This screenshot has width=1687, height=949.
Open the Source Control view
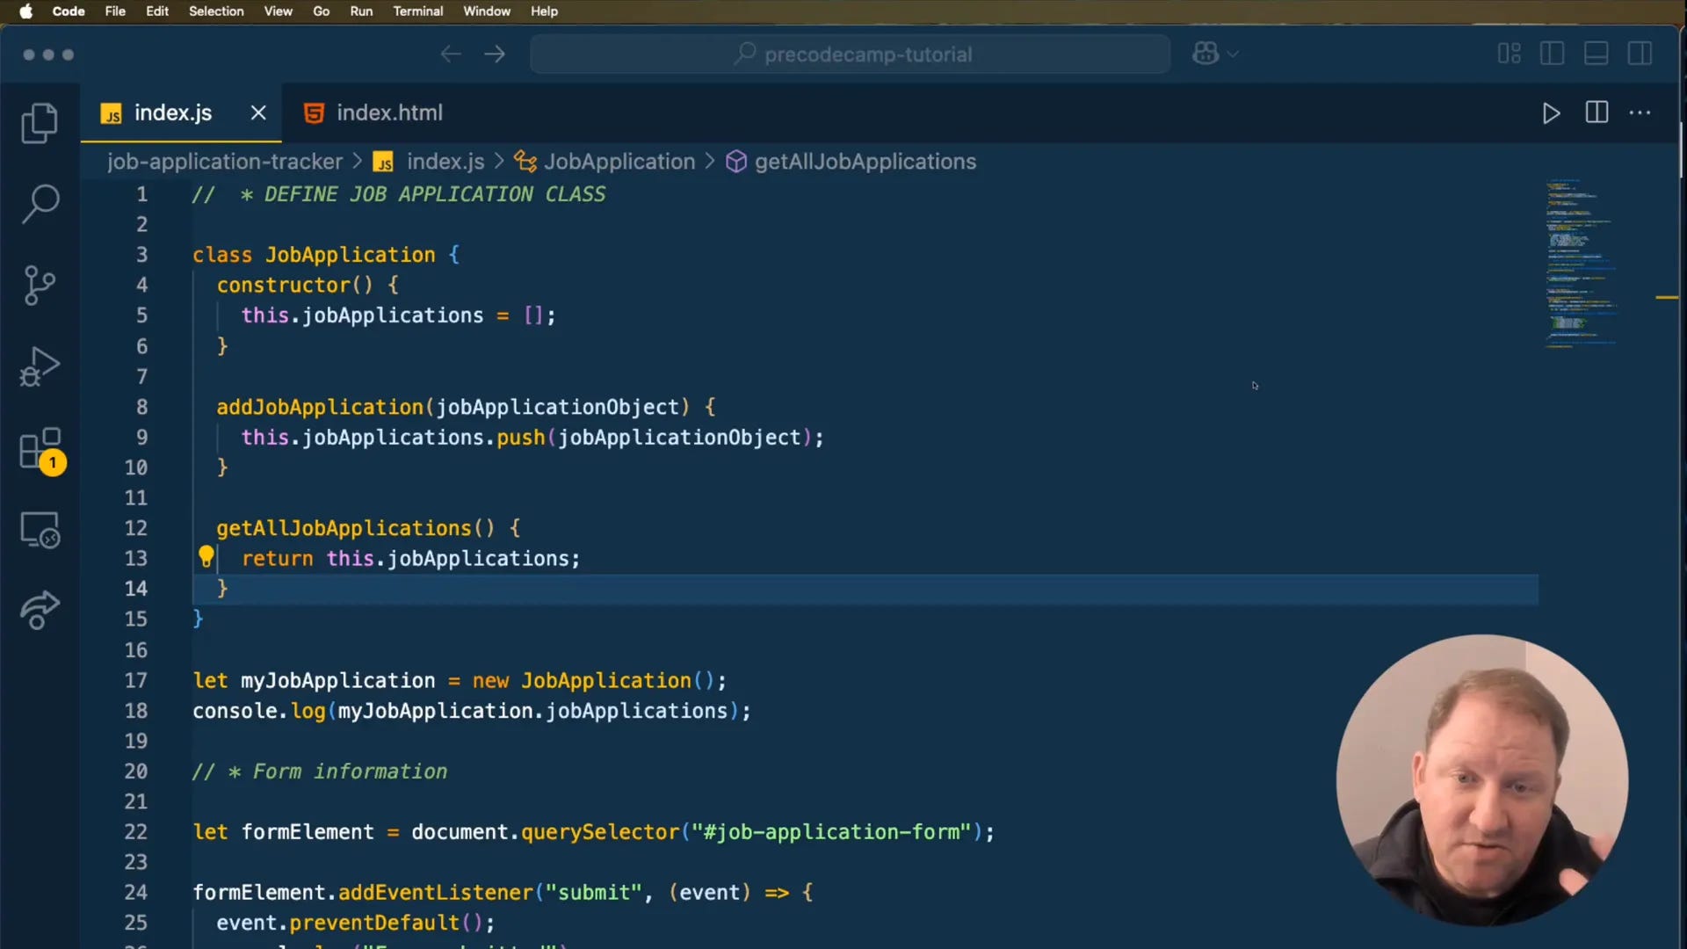(40, 286)
